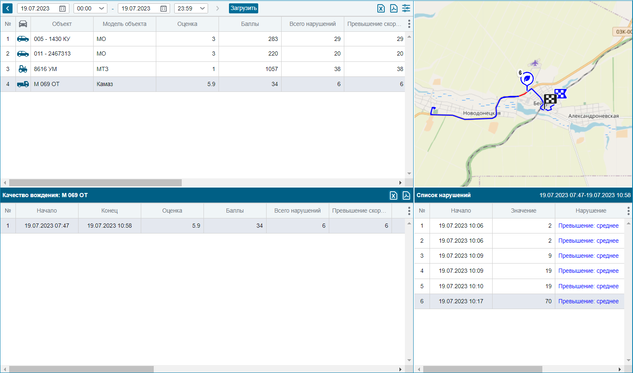The width and height of the screenshot is (633, 373).
Task: Open calendar for the start date
Action: click(62, 8)
